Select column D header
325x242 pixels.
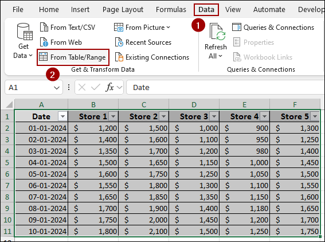click(194, 104)
